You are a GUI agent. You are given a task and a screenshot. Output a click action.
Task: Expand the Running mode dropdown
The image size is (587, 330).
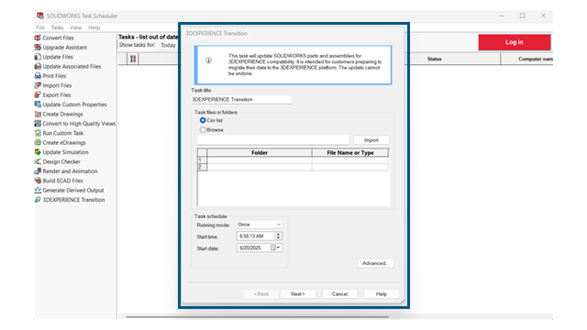(x=260, y=225)
